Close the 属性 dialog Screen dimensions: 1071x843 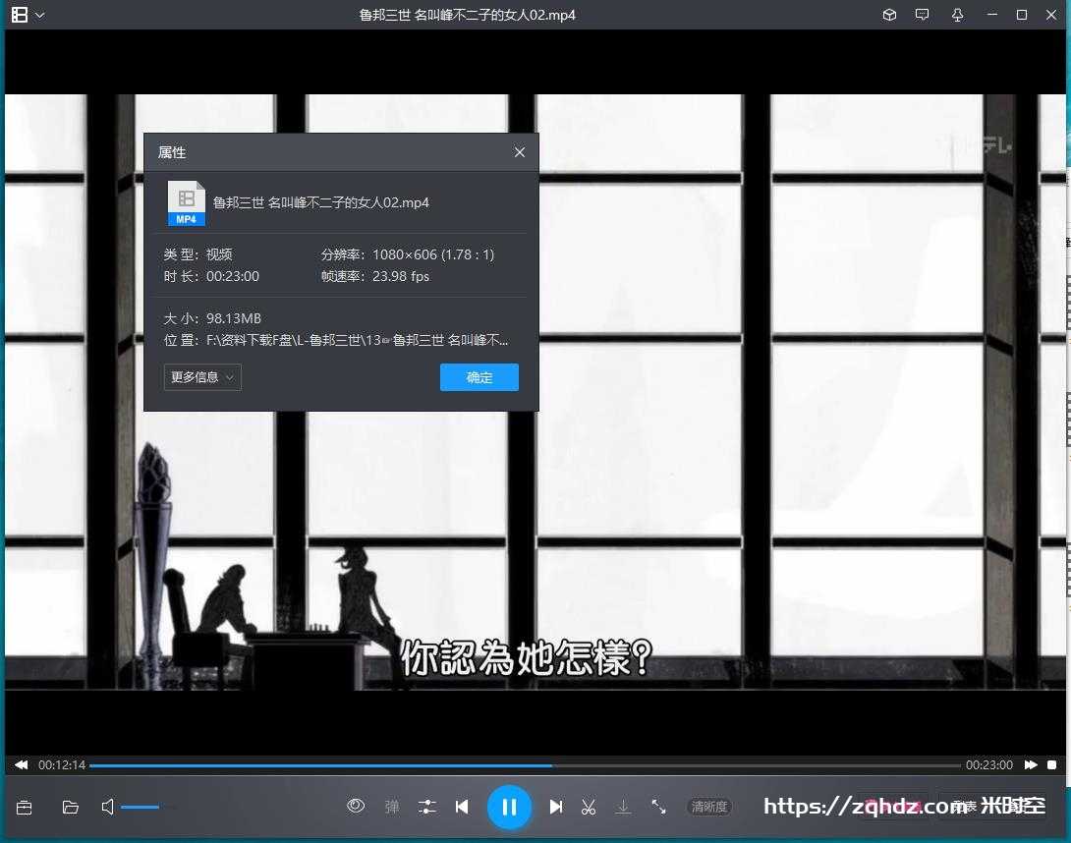520,152
